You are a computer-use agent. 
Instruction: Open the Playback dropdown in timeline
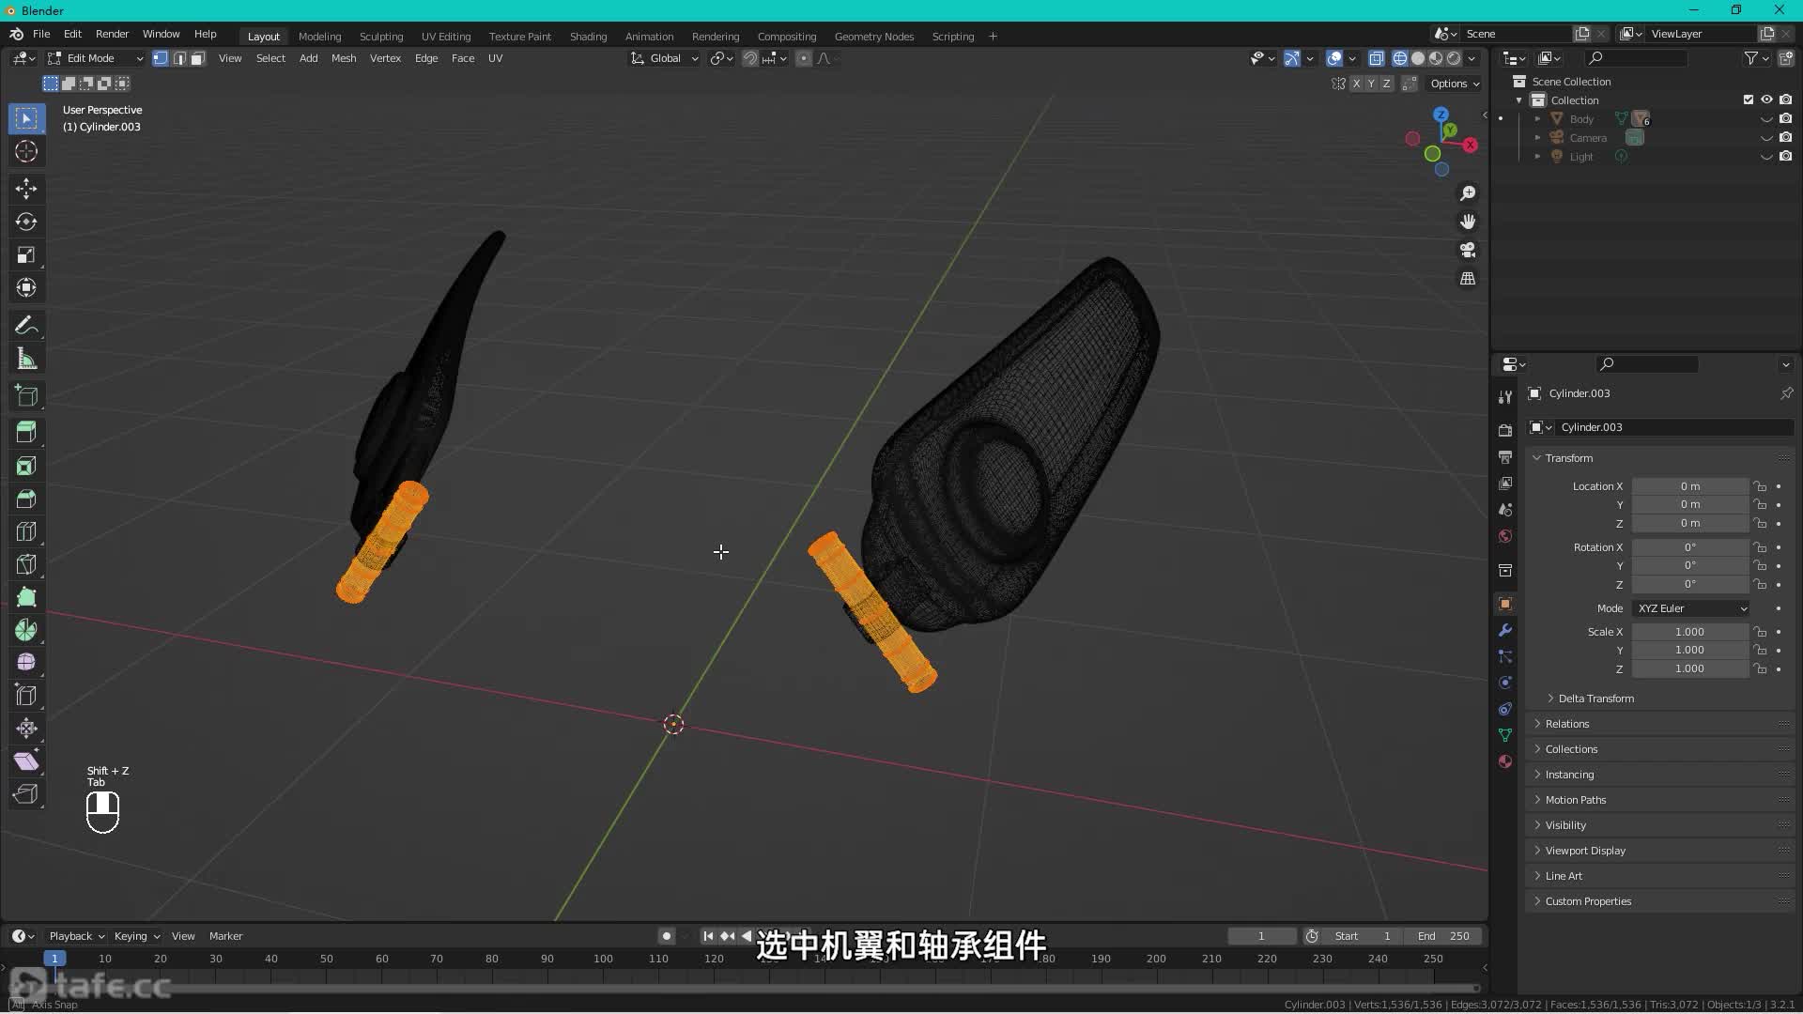coord(76,936)
